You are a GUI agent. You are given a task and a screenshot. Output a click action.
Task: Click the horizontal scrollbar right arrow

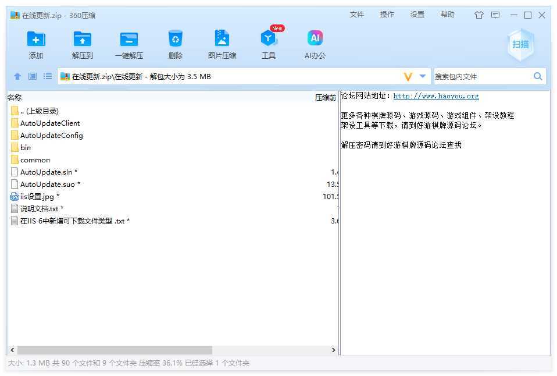334,350
